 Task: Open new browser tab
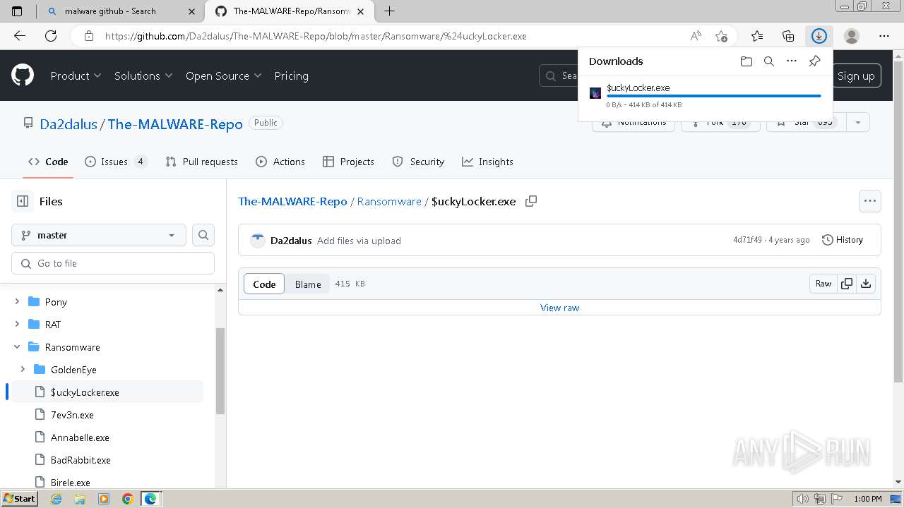point(389,11)
